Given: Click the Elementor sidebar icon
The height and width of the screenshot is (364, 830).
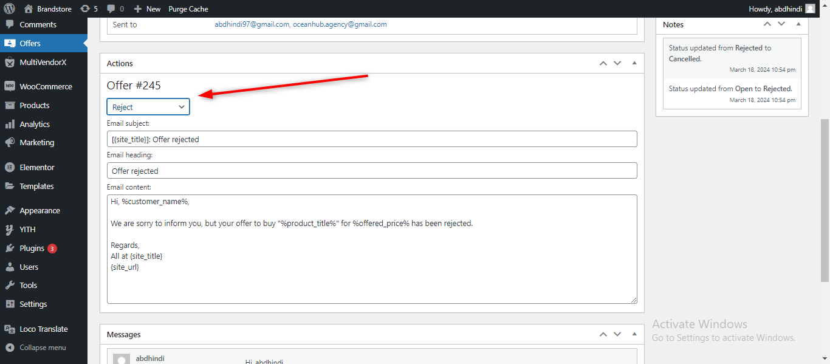Looking at the screenshot, I should [9, 167].
